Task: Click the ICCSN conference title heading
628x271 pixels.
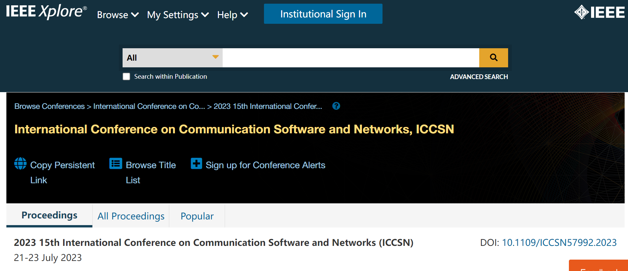Action: coord(234,129)
